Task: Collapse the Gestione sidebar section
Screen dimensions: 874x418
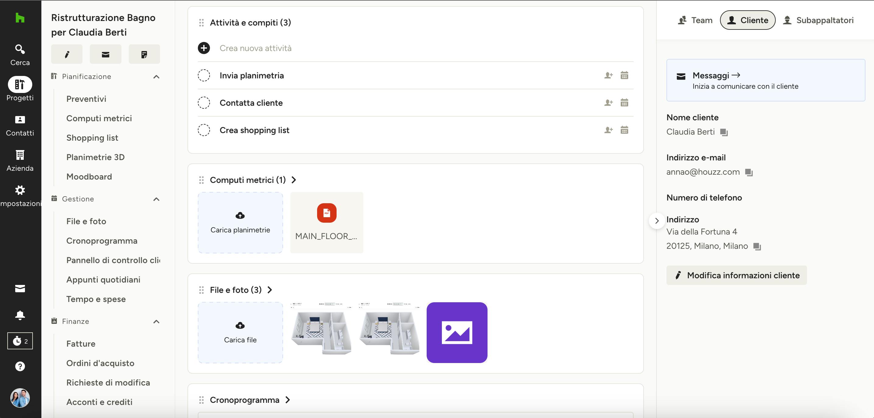Action: [x=156, y=199]
